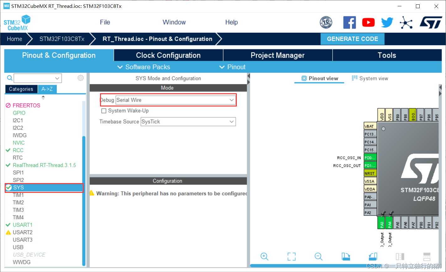Click the vertical split view icon
Image resolution: width=446 pixels, height=272 pixels.
click(x=400, y=257)
